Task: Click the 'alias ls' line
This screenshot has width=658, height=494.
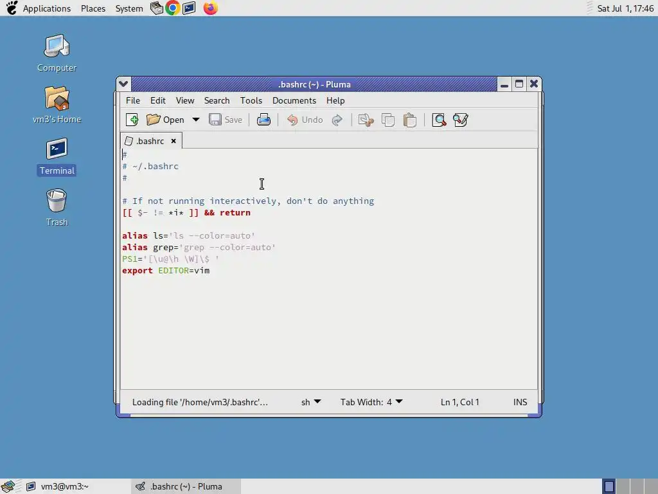Action: point(188,235)
